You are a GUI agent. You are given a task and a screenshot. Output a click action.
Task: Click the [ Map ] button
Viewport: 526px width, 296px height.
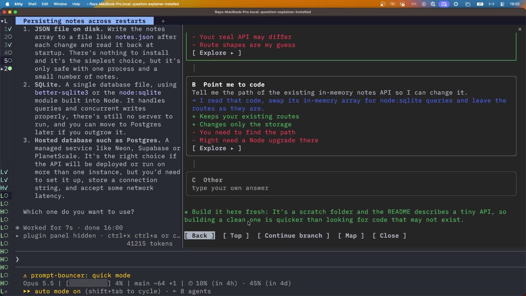pyautogui.click(x=351, y=236)
